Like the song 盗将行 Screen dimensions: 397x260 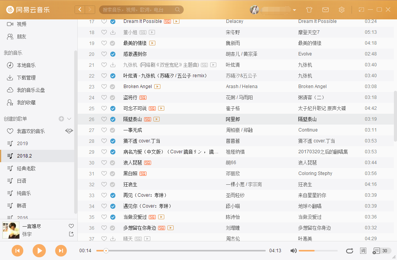tap(104, 97)
